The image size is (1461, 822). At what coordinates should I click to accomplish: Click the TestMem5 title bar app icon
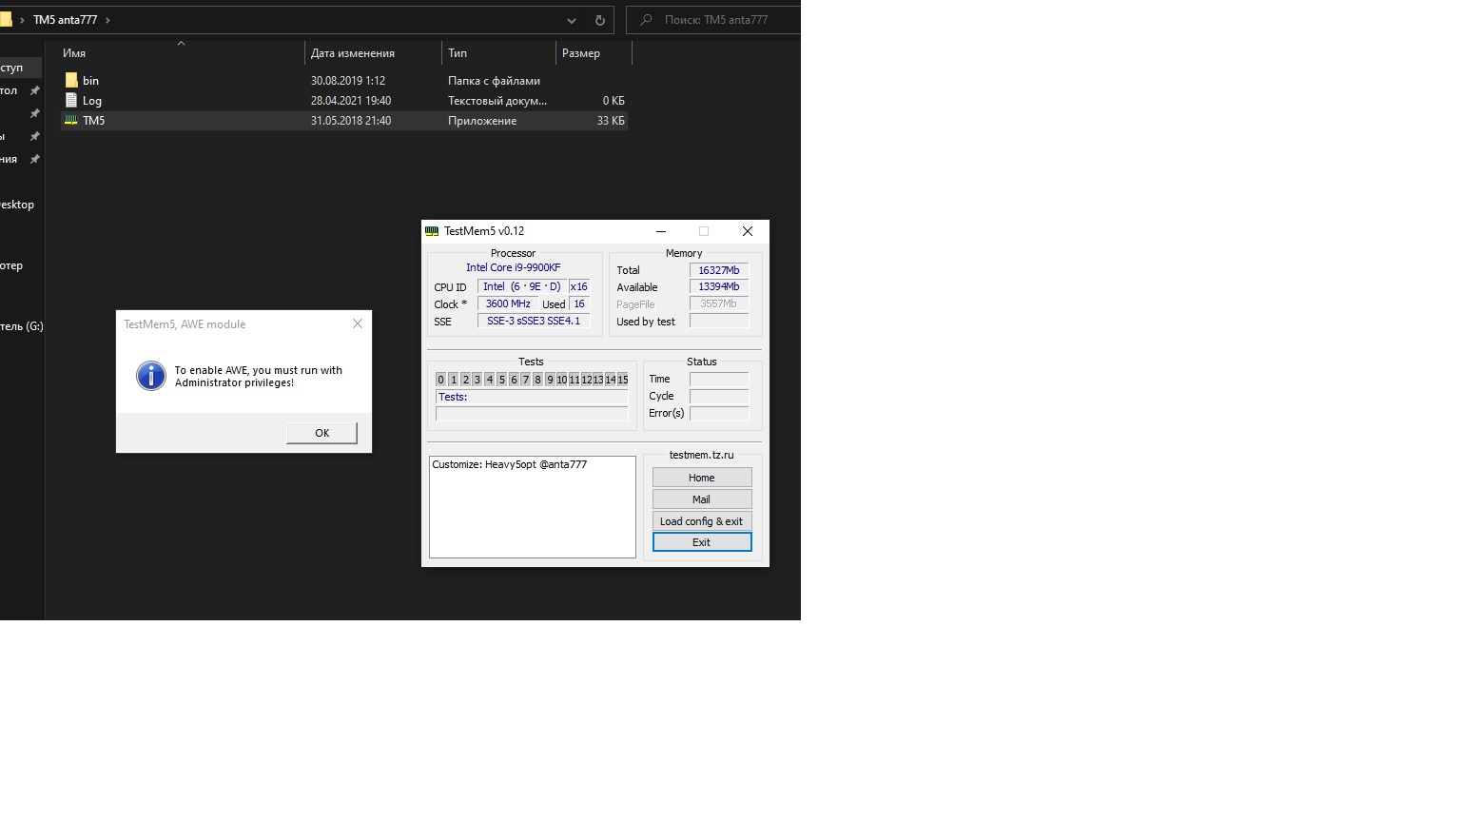[432, 231]
